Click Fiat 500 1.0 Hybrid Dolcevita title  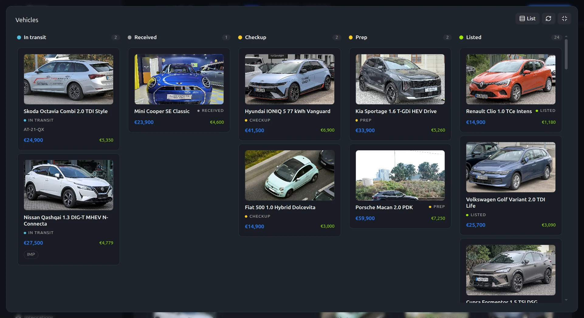[x=280, y=207]
